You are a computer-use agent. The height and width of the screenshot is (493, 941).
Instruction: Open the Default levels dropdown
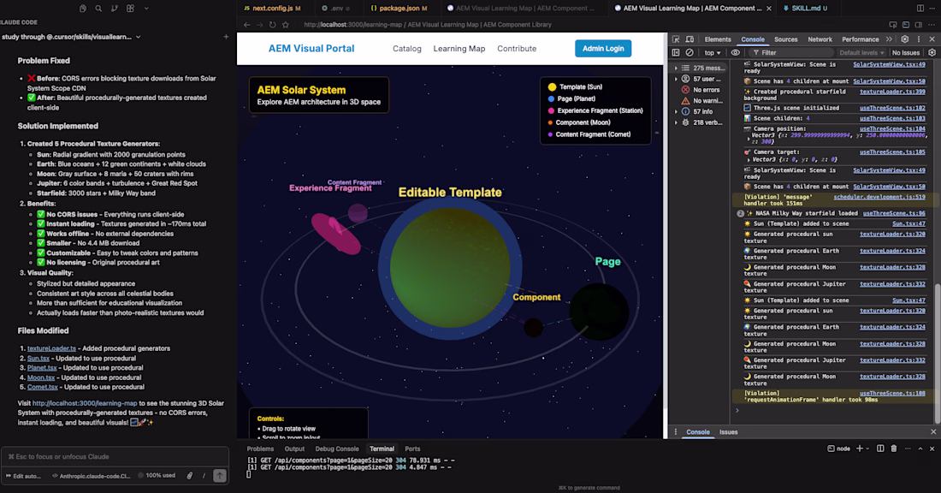[x=861, y=52]
